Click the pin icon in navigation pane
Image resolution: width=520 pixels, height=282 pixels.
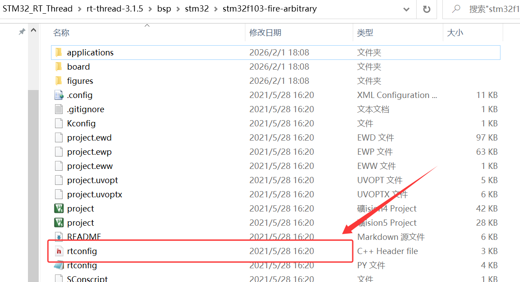pos(22,32)
